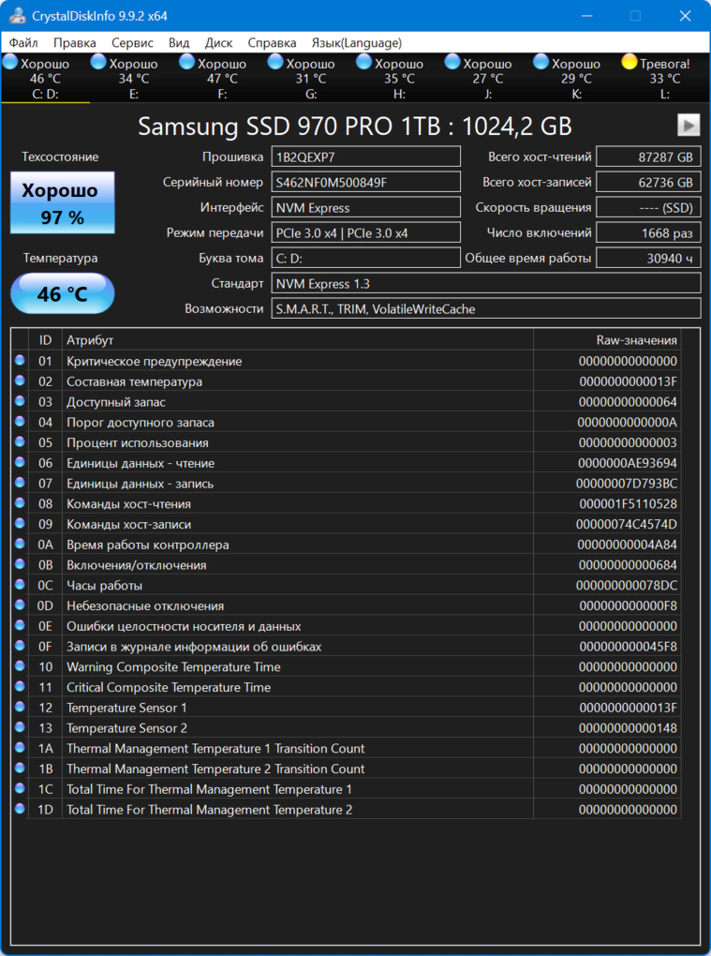Click the Атрибут column header
The height and width of the screenshot is (956, 711).
[297, 339]
